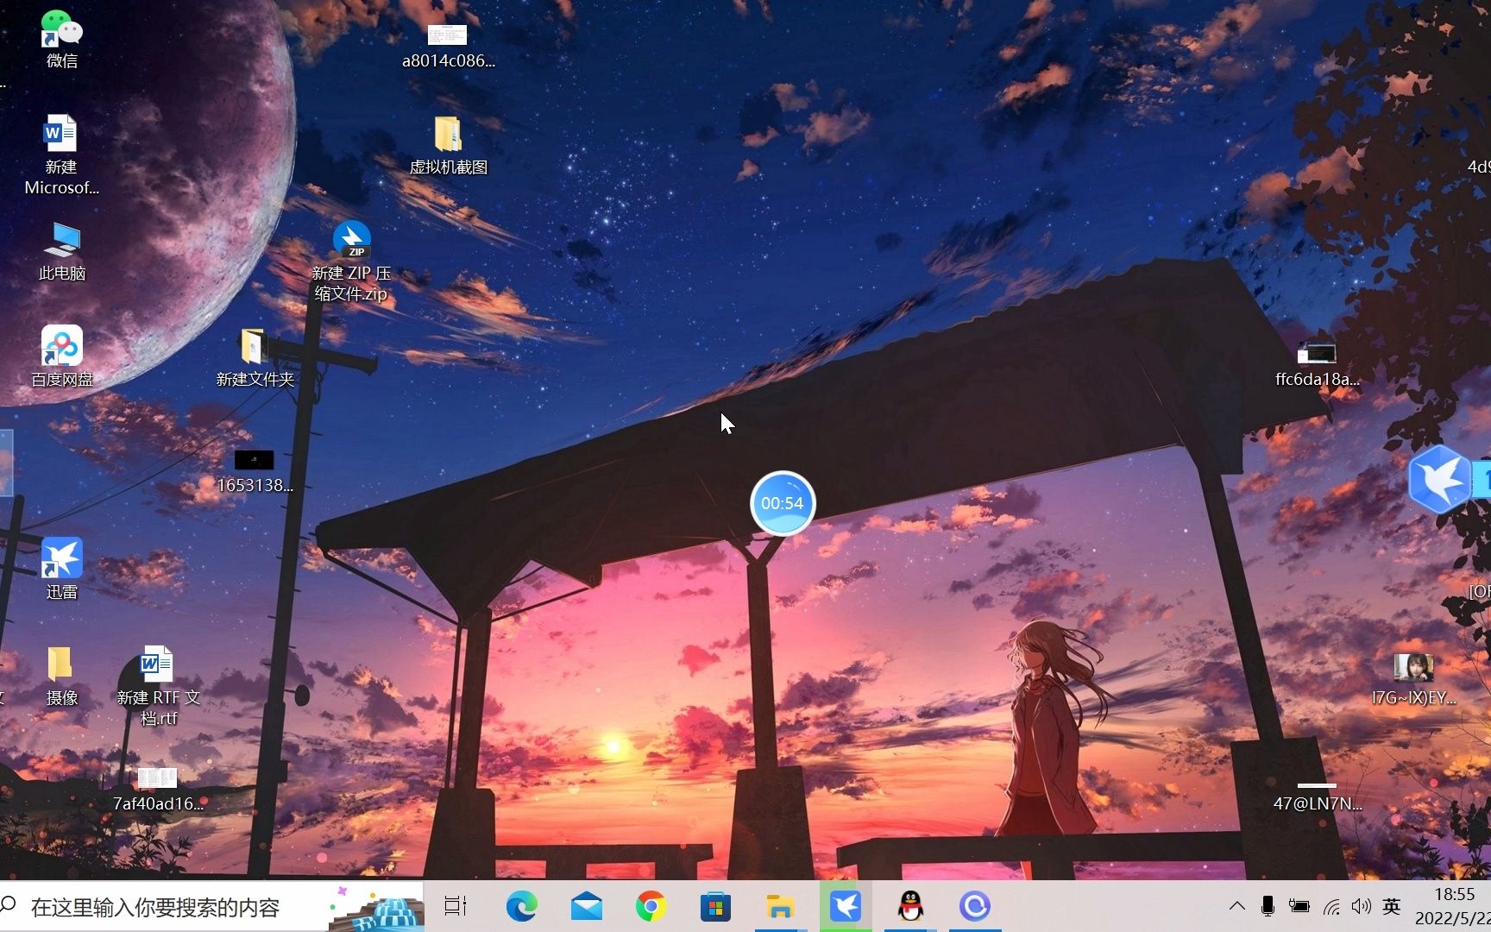Launch 迅雷 (Thunder) from the taskbar
The width and height of the screenshot is (1491, 932).
coord(846,906)
